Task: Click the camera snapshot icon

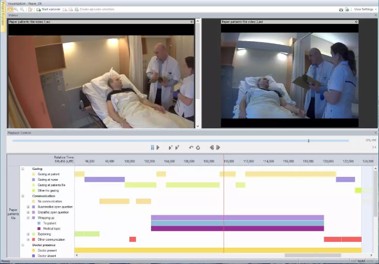Action: tap(341, 9)
